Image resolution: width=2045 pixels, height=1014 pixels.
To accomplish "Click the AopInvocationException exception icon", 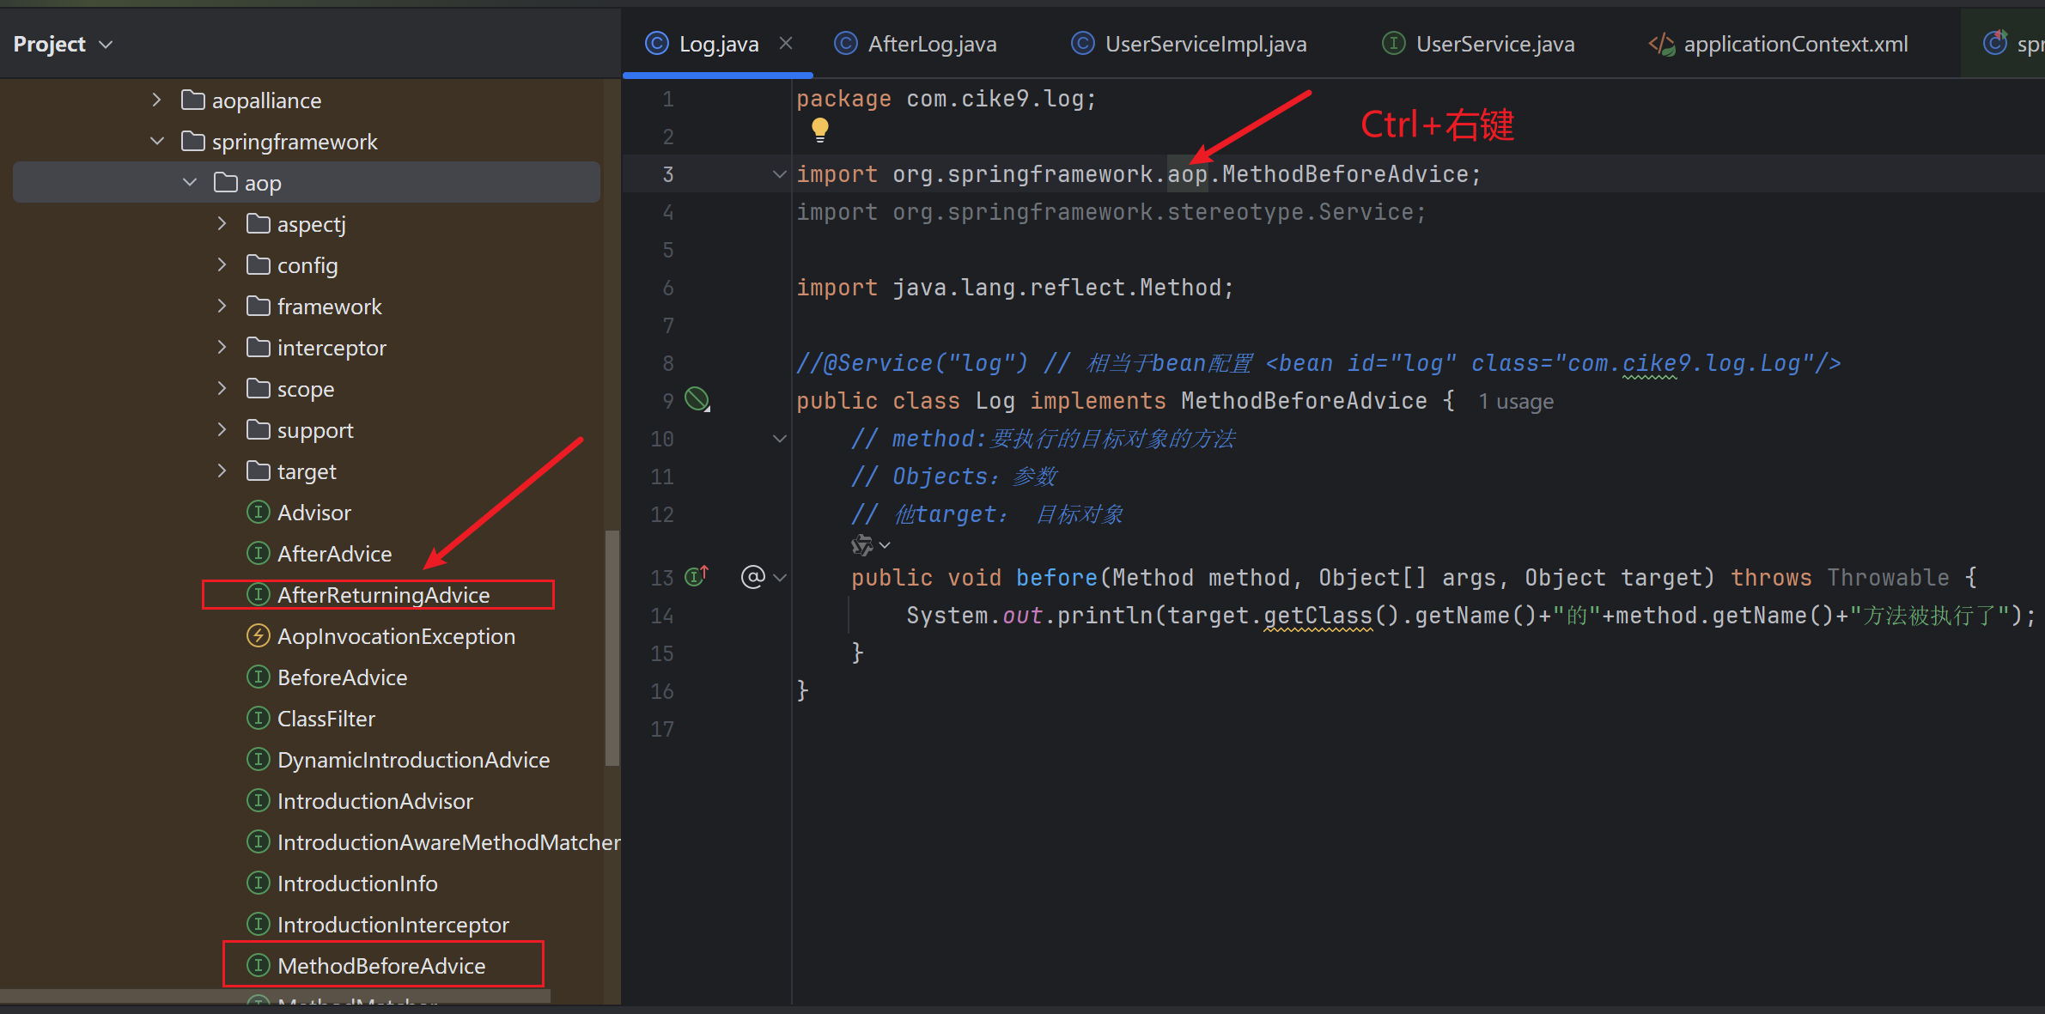I will click(x=259, y=636).
